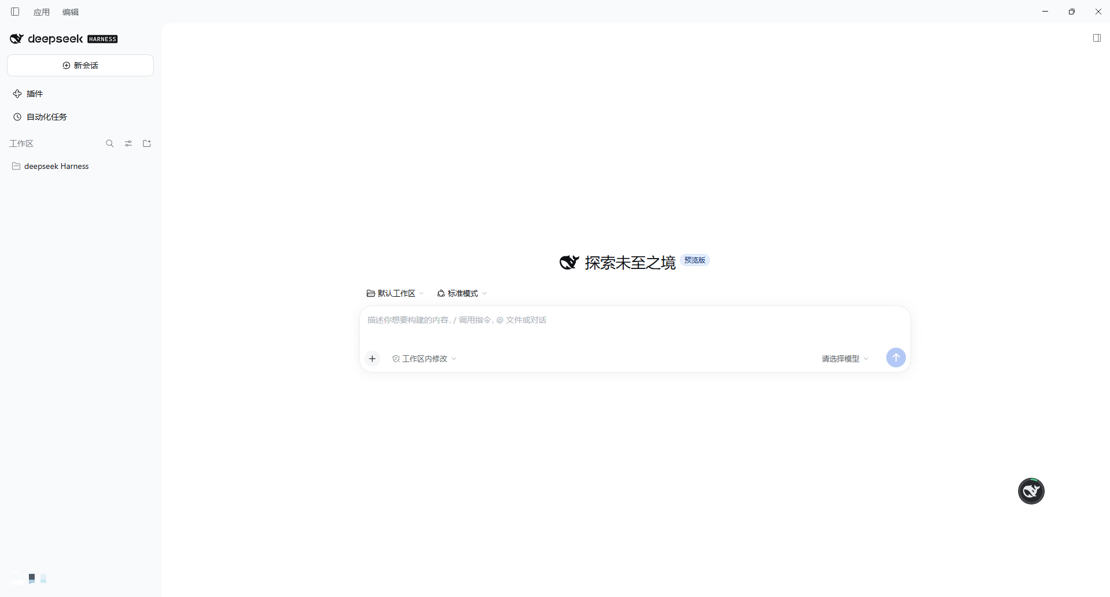Select the deepseek Harness workspace
This screenshot has height=597, width=1110.
(80, 166)
